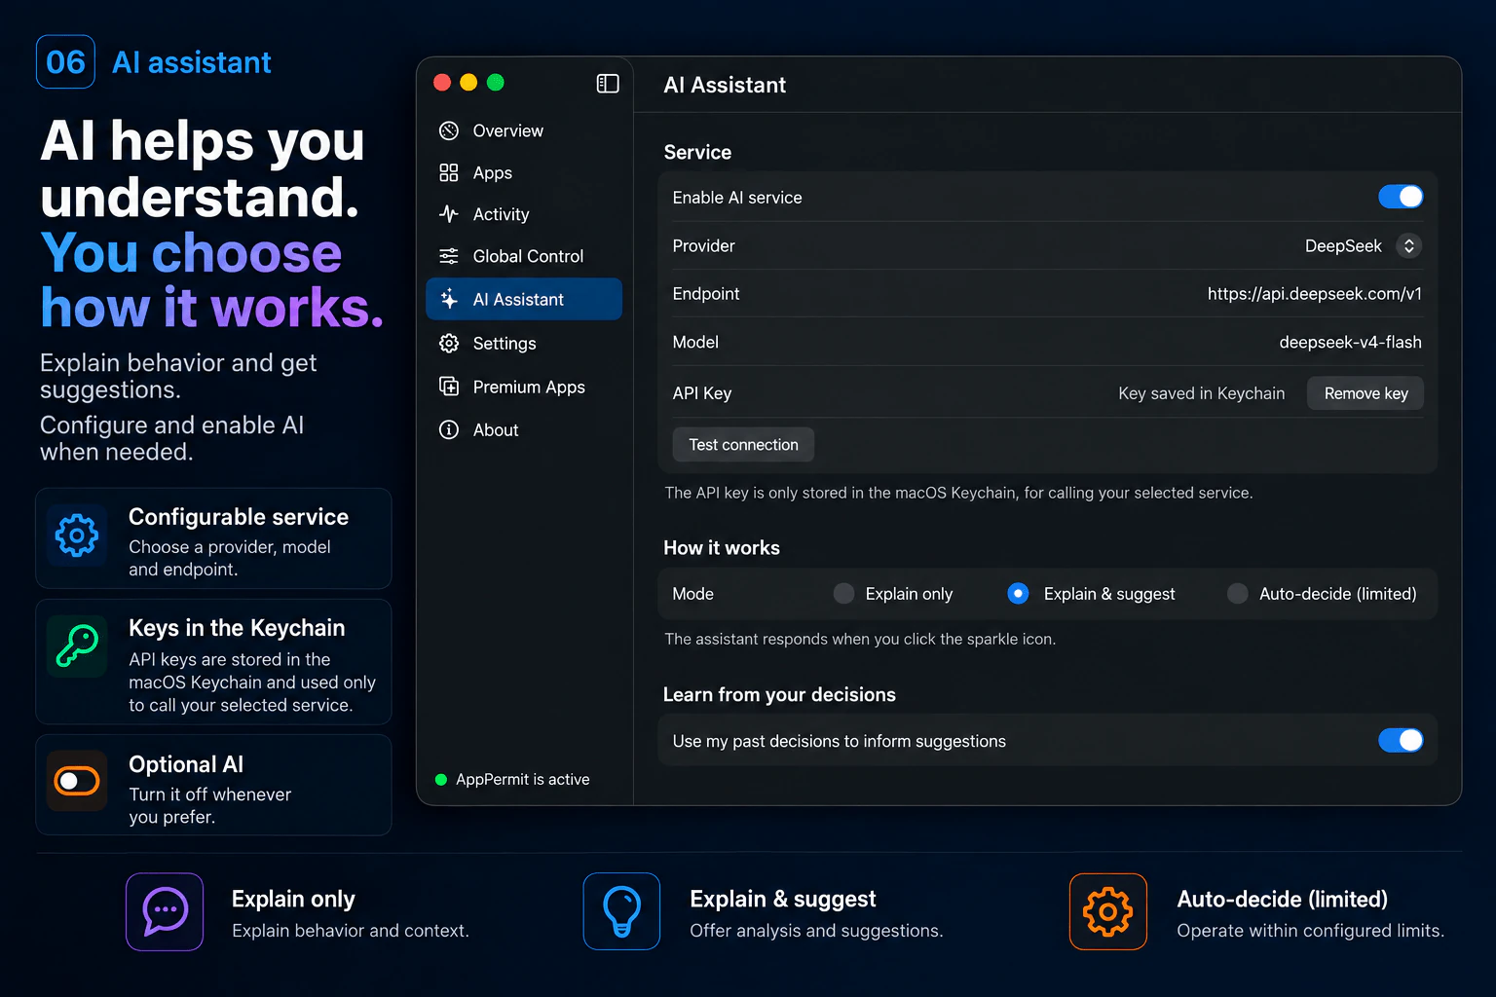Click the green AppPermit status dot
The image size is (1496, 997).
click(x=441, y=780)
